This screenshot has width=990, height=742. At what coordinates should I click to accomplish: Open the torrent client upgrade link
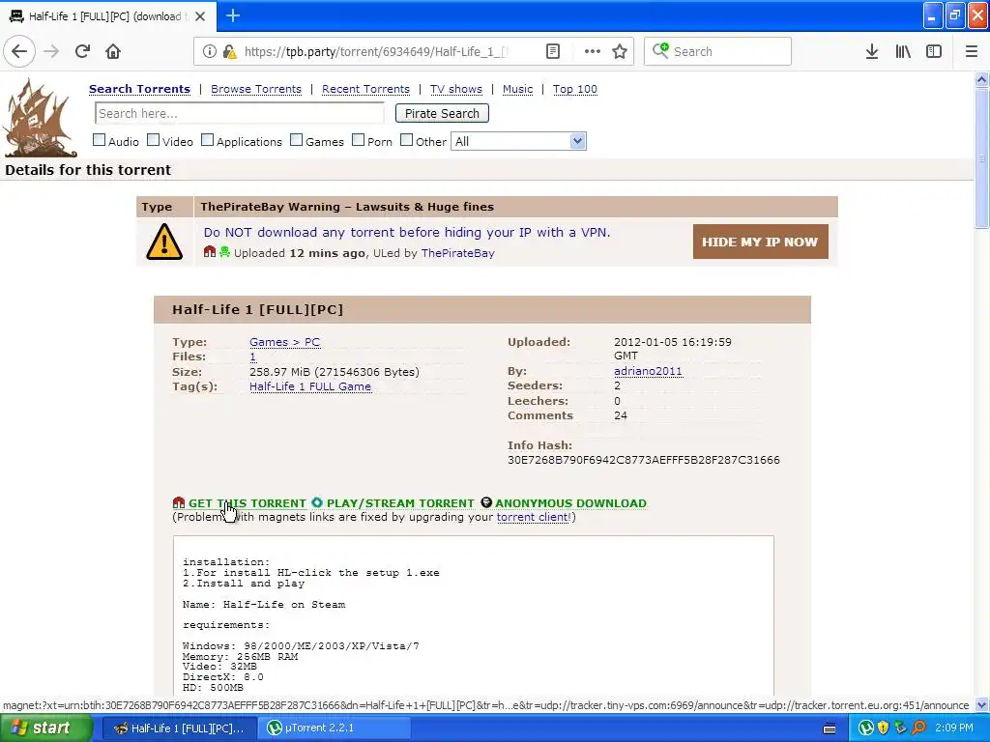pyautogui.click(x=534, y=518)
